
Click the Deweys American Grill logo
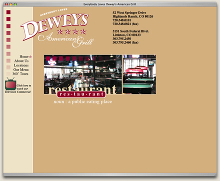point(57,28)
